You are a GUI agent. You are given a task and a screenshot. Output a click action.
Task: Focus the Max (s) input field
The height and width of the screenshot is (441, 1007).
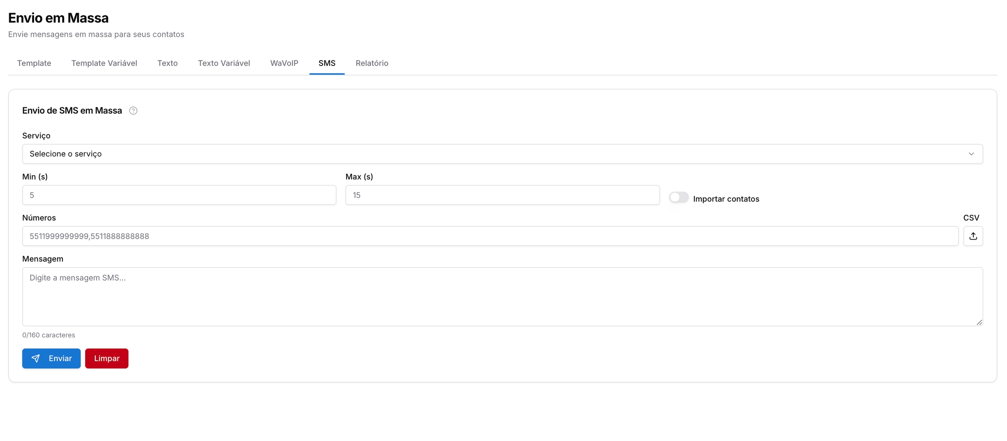click(x=503, y=195)
